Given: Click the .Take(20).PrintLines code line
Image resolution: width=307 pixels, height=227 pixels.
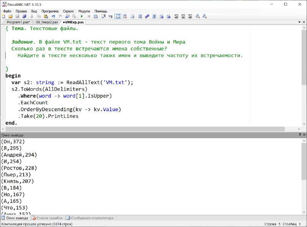Looking at the screenshot, I should pyautogui.click(x=48, y=116).
